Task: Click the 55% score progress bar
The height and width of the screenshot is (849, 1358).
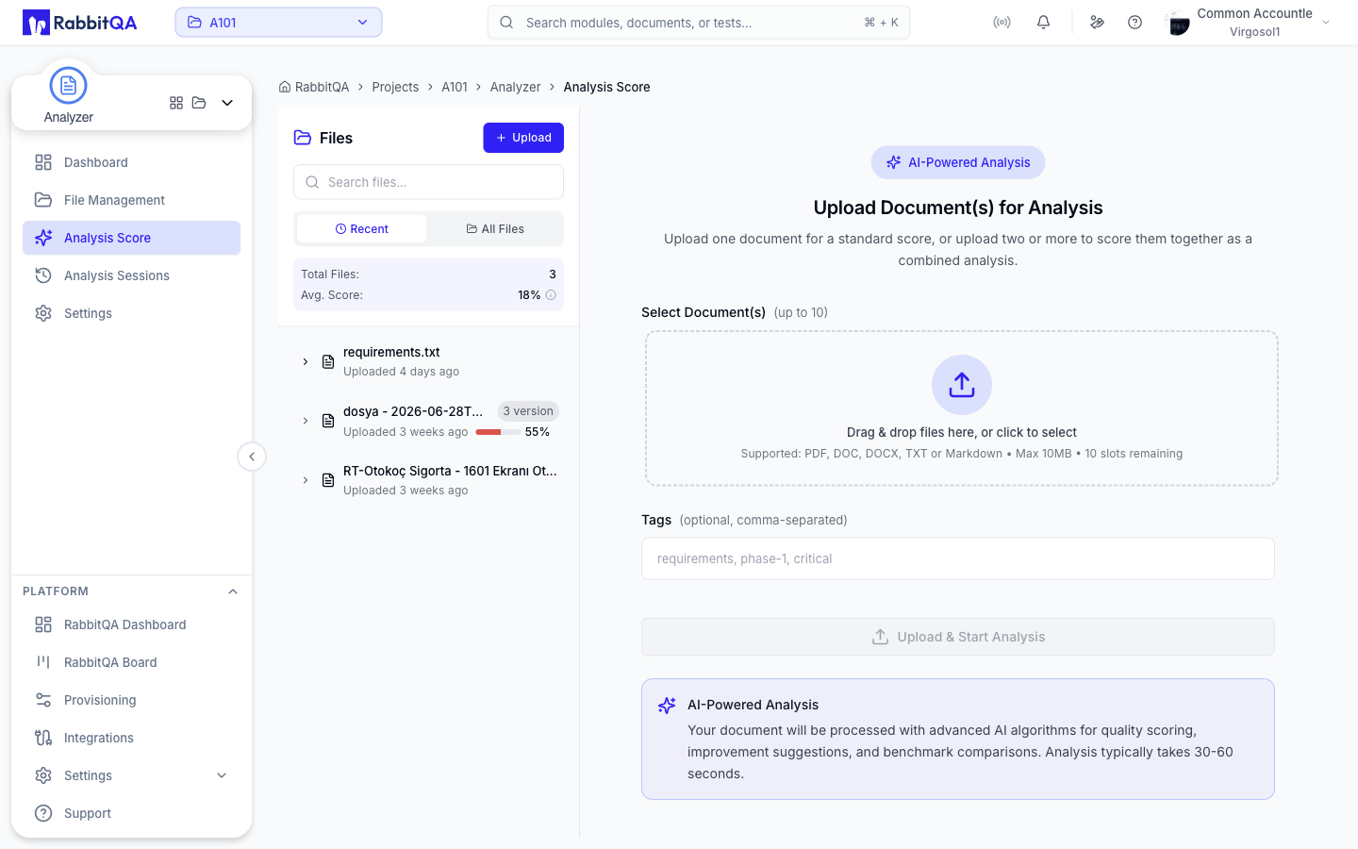Action: [498, 432]
